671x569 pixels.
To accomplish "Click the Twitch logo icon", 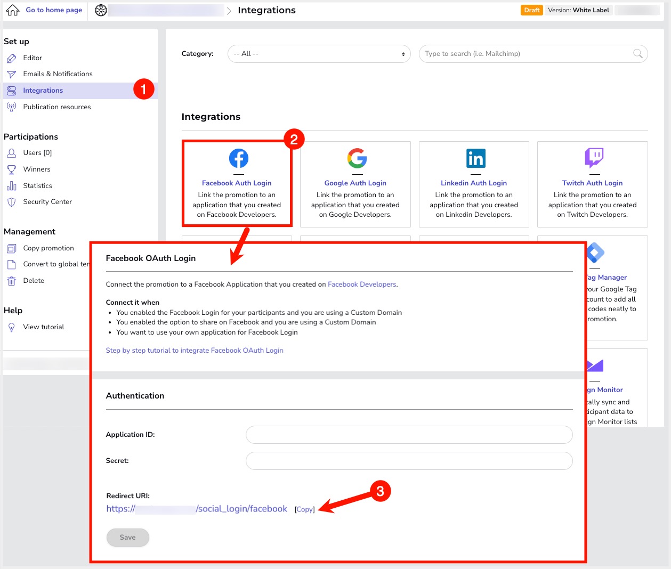I will point(594,158).
